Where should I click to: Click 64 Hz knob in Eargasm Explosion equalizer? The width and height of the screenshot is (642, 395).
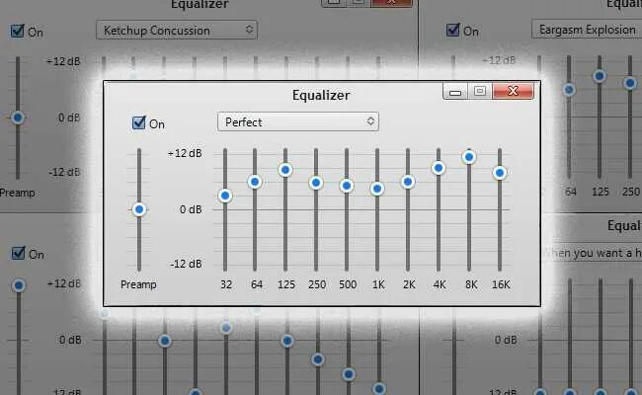(569, 90)
